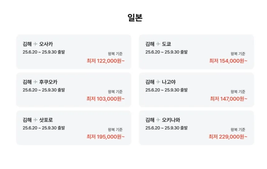The width and height of the screenshot is (267, 169).
Task: Click 왕복 기준 label on 후쿠오카 card
Action: pos(115,92)
